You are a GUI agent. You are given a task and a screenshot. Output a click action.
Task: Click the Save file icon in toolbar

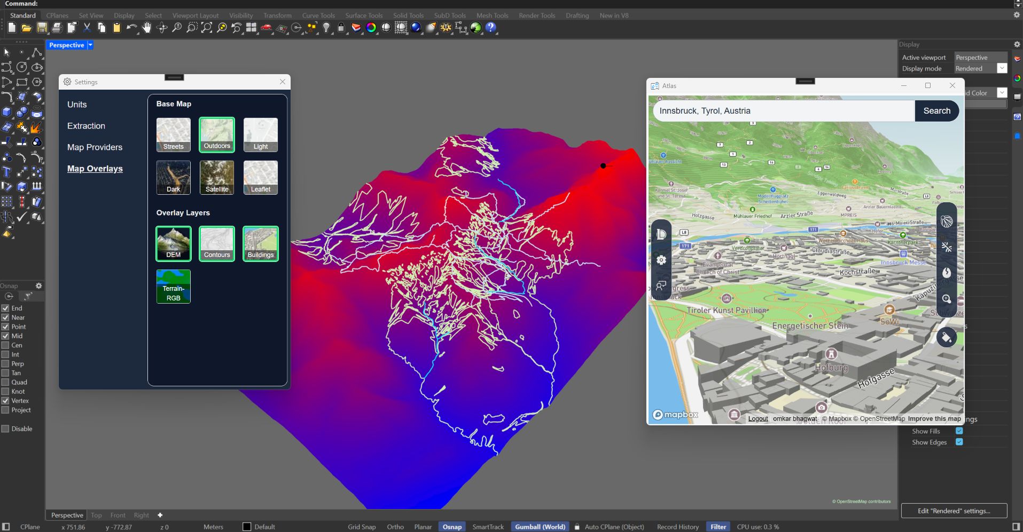42,28
